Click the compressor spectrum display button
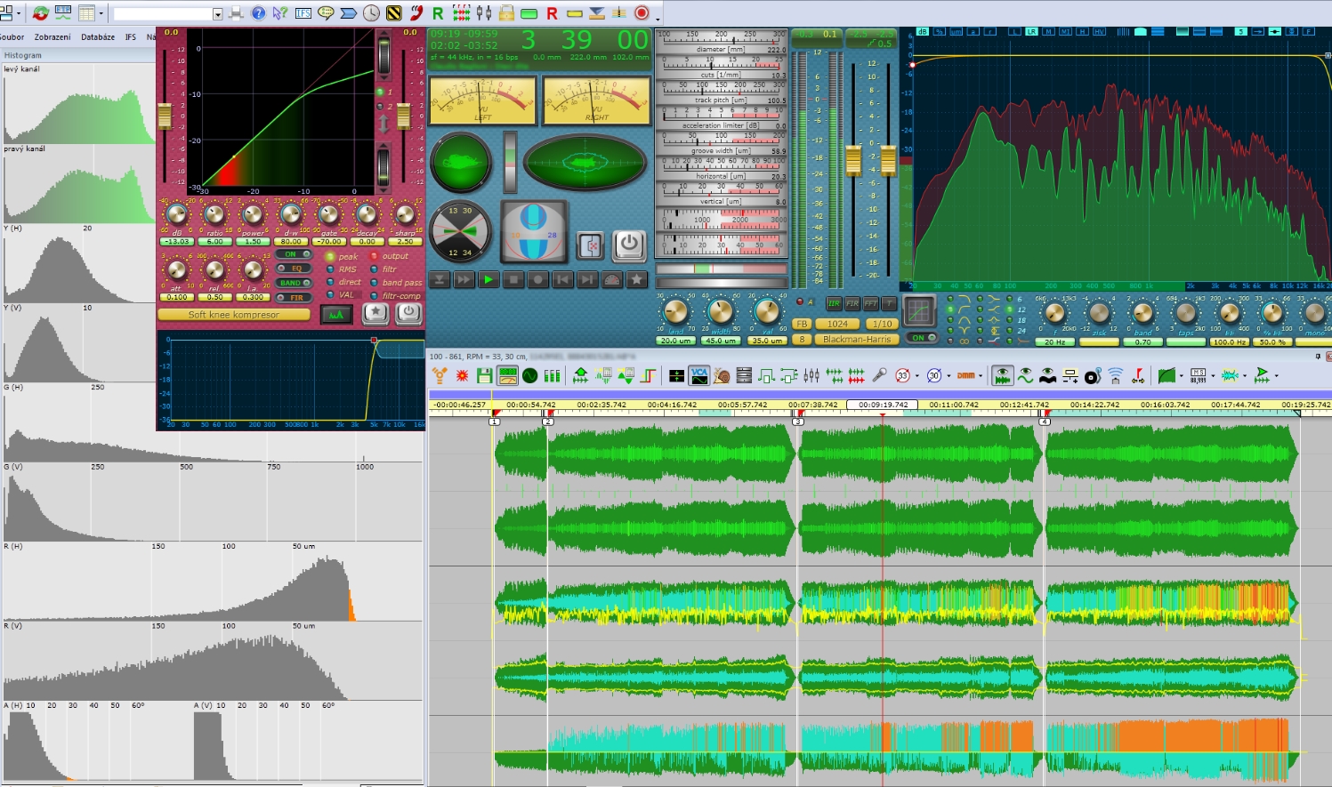Viewport: 1332px width, 787px height. [336, 315]
